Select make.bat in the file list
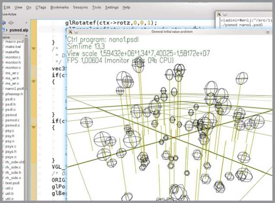 [13, 47]
